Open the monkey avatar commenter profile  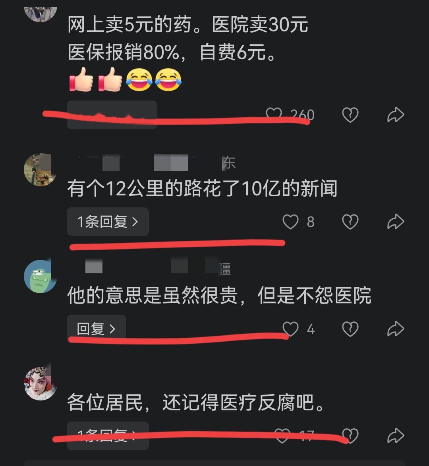coord(40,170)
